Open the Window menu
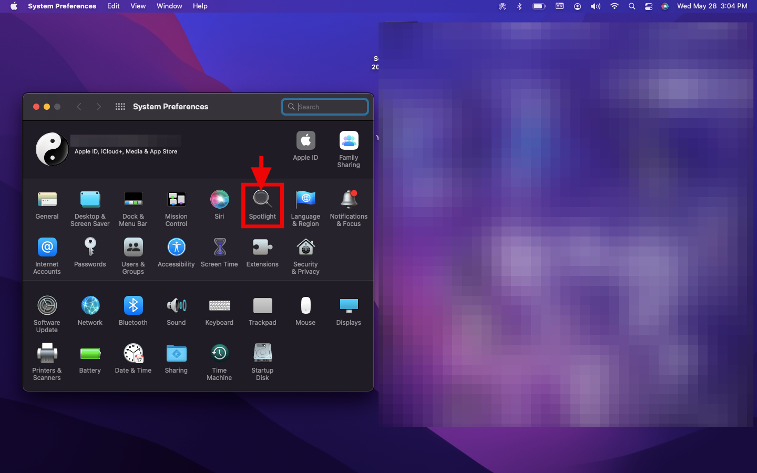 169,6
